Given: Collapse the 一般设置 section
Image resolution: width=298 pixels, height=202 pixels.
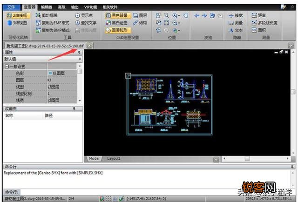Looking at the screenshot, I should click(x=7, y=67).
